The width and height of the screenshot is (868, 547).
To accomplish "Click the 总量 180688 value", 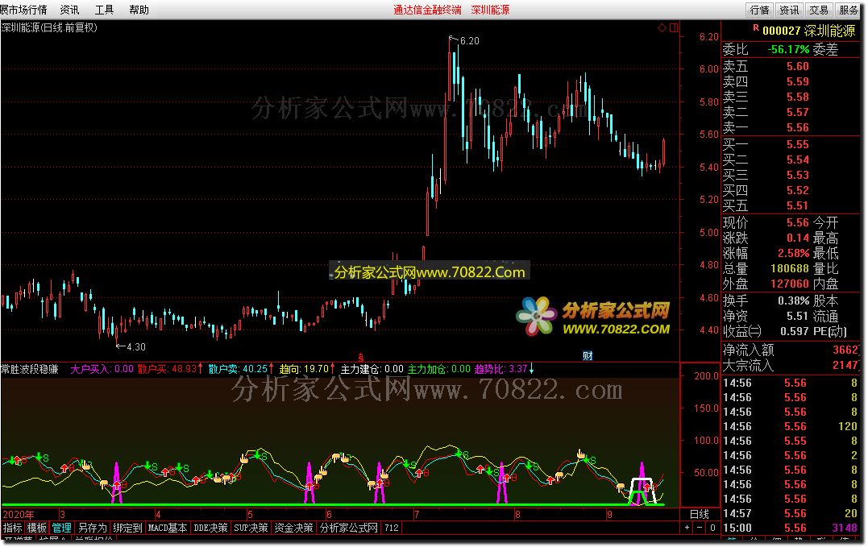I will tap(789, 269).
